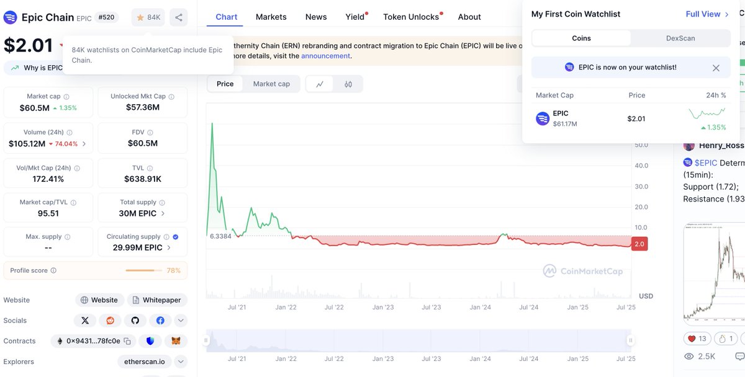The width and height of the screenshot is (745, 377).
Task: Open the info icon next to Max. supply
Action: pyautogui.click(x=68, y=237)
